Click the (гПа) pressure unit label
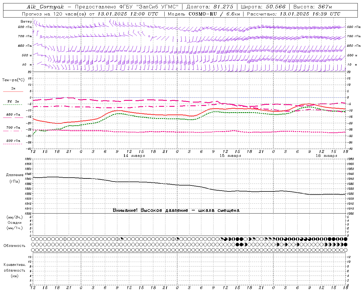362x290 pixels. point(15,182)
